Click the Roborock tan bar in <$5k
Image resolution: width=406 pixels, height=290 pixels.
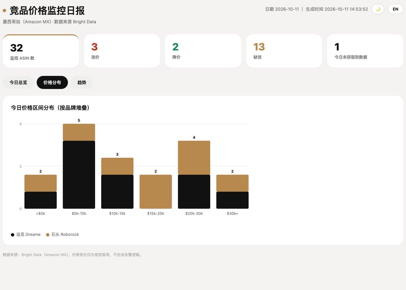pyautogui.click(x=41, y=183)
